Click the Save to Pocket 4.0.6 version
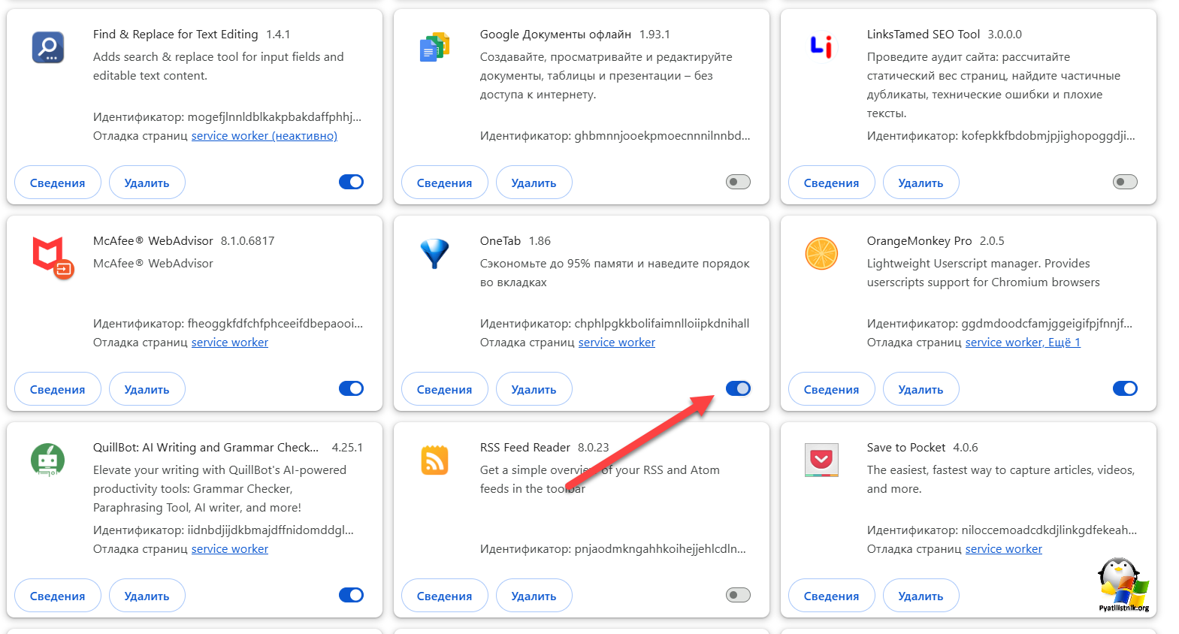This screenshot has width=1179, height=634. (x=966, y=448)
